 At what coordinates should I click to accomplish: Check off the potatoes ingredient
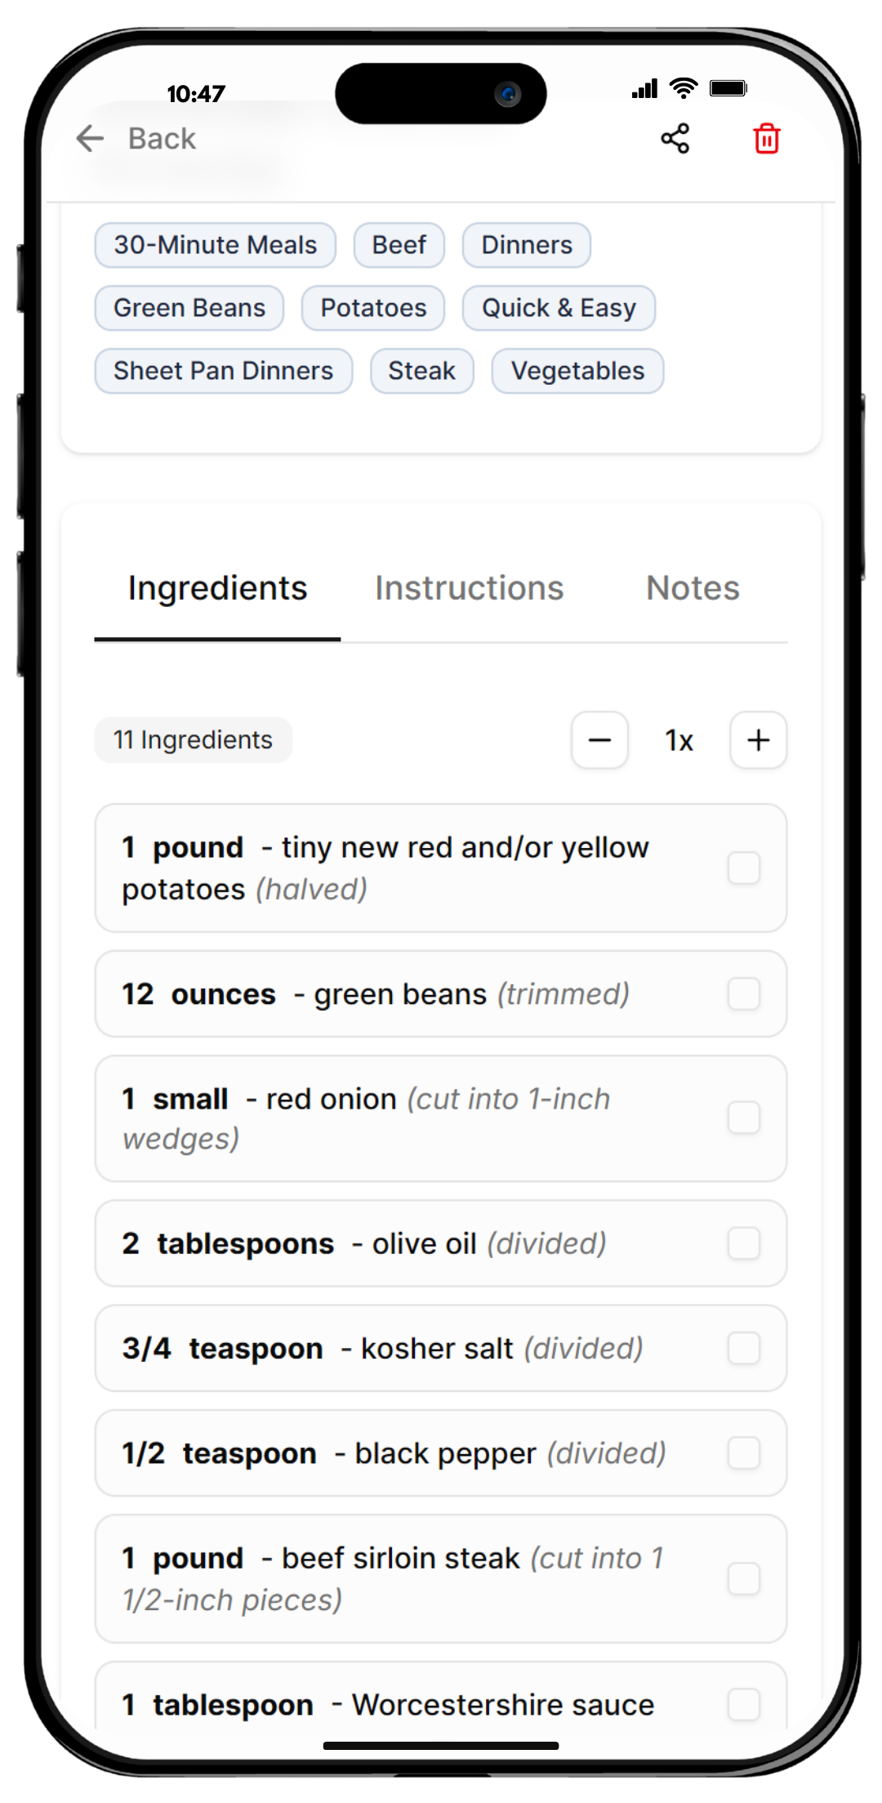click(744, 868)
